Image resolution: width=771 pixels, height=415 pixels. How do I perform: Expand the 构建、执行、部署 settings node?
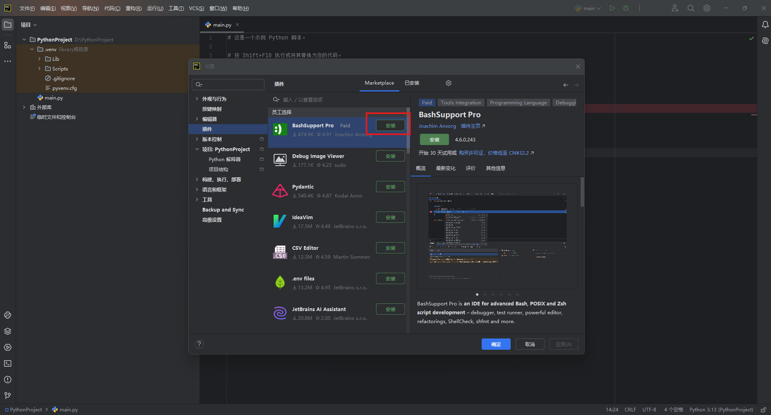[x=197, y=179]
